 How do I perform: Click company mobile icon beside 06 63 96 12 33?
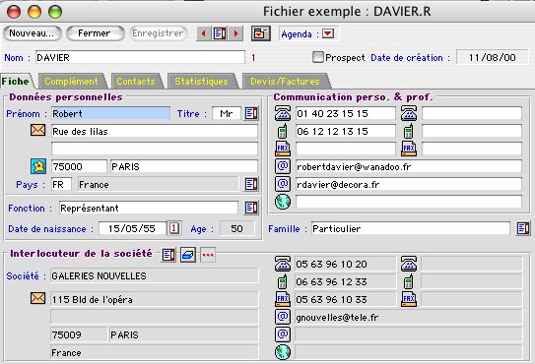[x=282, y=282]
